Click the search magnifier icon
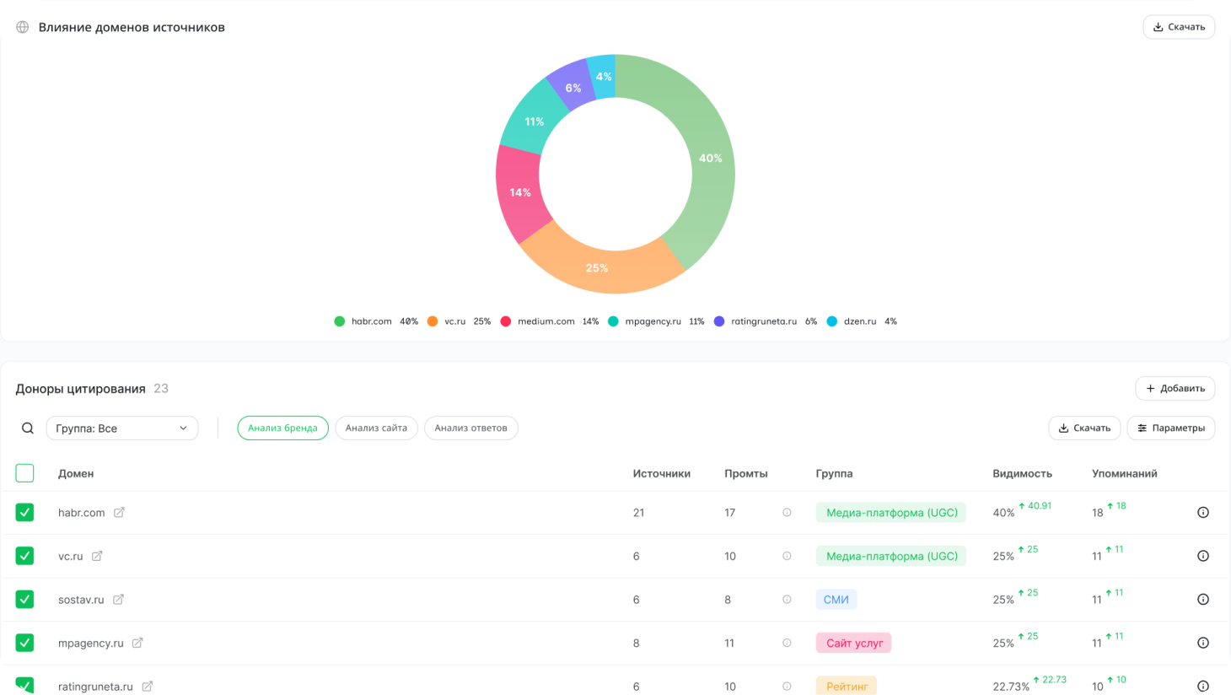This screenshot has width=1231, height=695. tap(28, 428)
